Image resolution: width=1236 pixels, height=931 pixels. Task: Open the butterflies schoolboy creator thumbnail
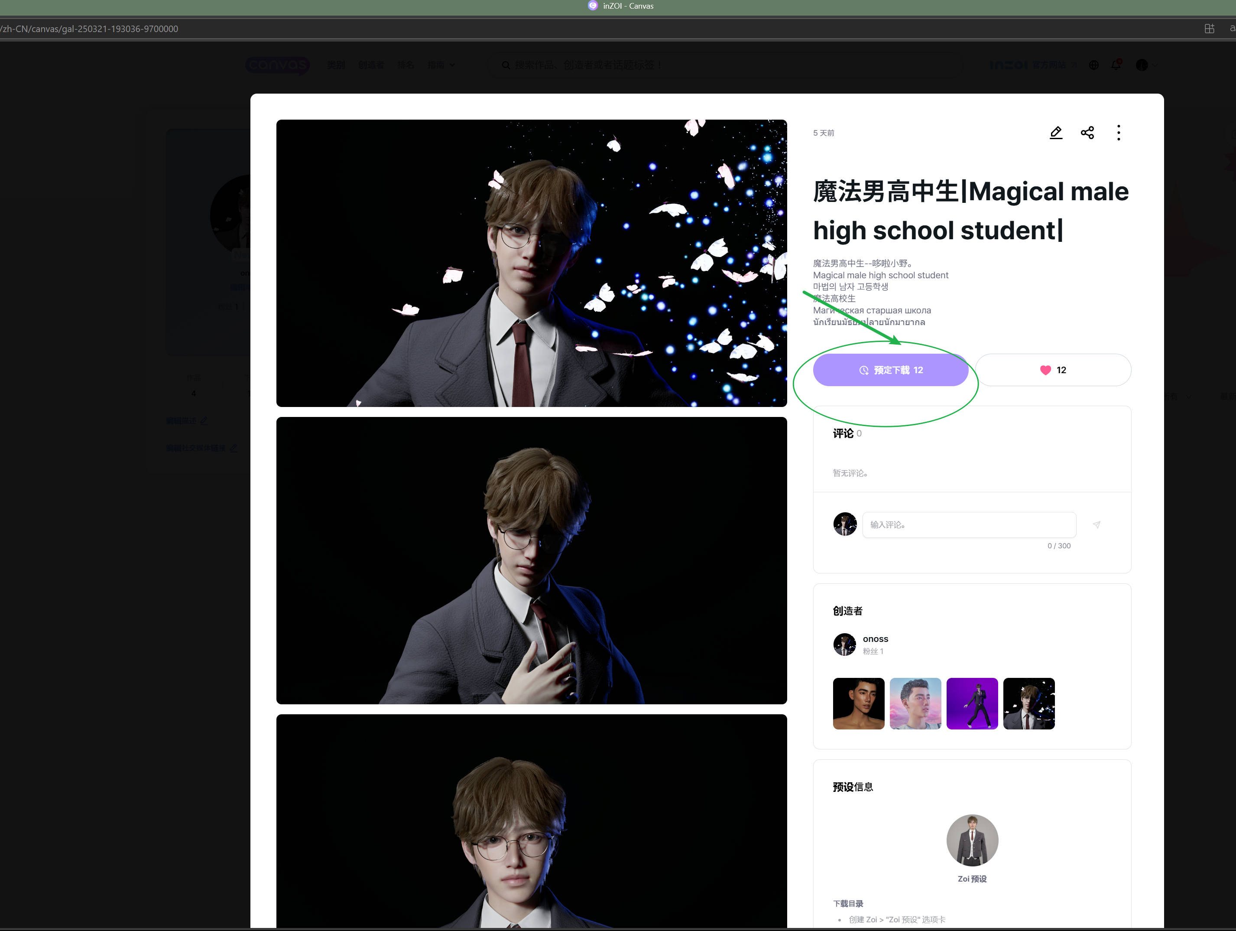[x=1028, y=703]
